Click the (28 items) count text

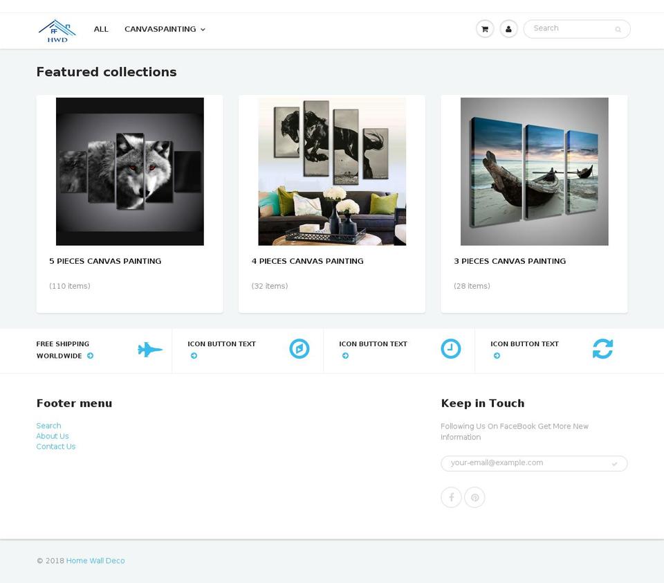pos(472,286)
